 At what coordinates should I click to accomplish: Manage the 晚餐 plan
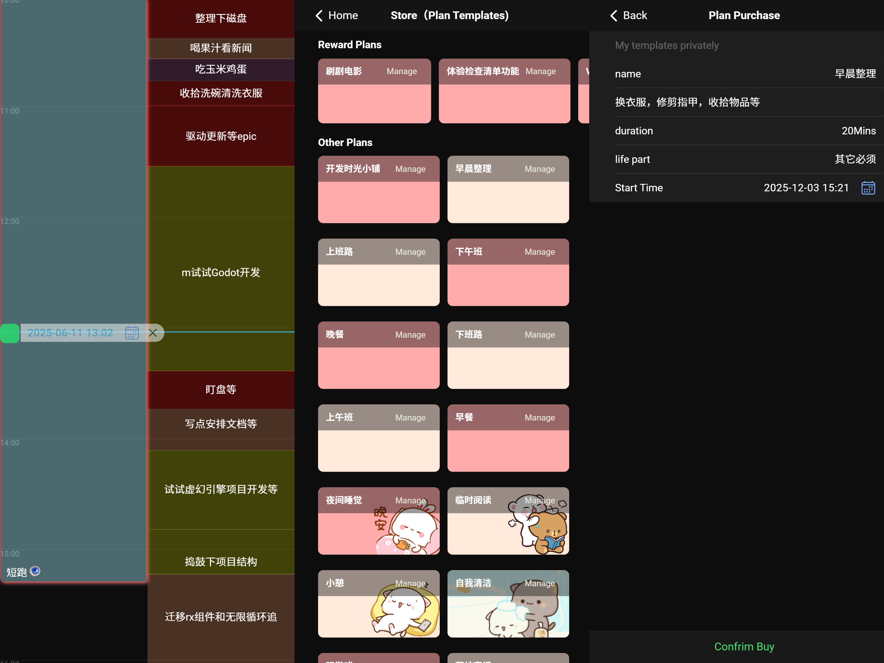coord(410,335)
